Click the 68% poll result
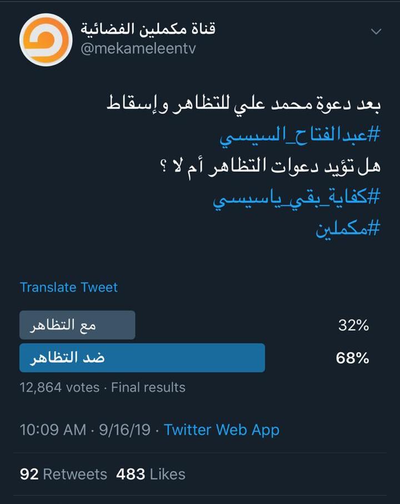 pyautogui.click(x=352, y=358)
